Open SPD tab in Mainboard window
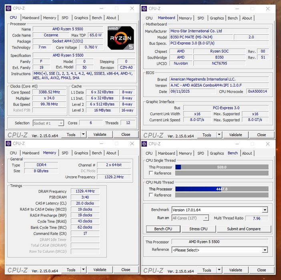The image size is (281, 280). tap(201, 18)
